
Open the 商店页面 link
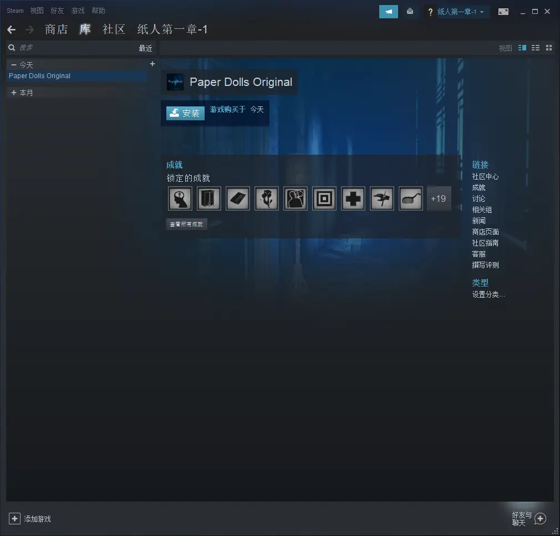(485, 232)
